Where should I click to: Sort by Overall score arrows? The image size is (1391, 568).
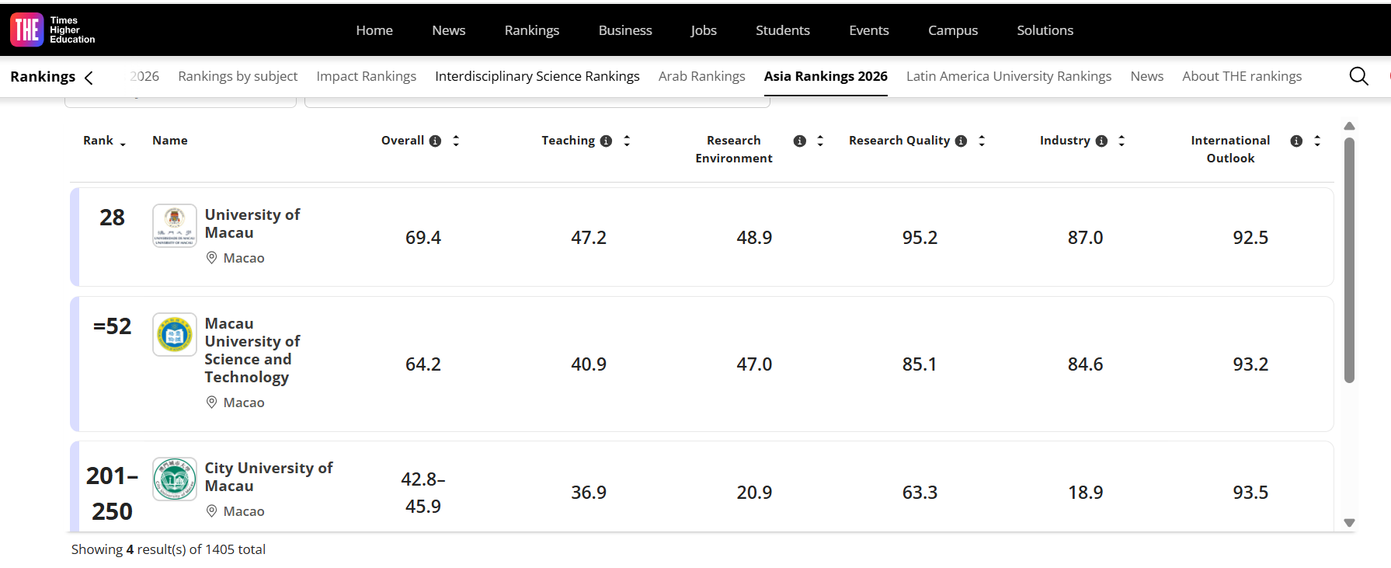(x=456, y=141)
